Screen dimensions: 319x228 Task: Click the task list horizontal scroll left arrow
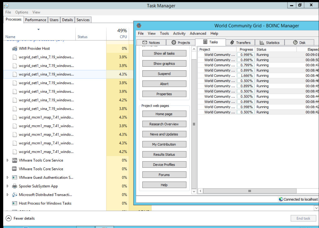click(x=201, y=191)
